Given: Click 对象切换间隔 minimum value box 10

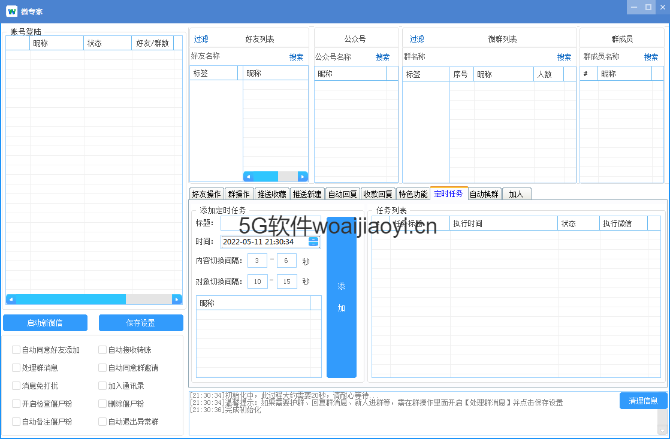Looking at the screenshot, I should click(x=258, y=281).
